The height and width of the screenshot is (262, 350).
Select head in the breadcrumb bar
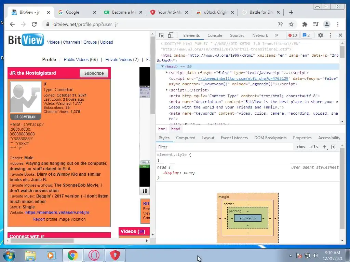click(176, 129)
